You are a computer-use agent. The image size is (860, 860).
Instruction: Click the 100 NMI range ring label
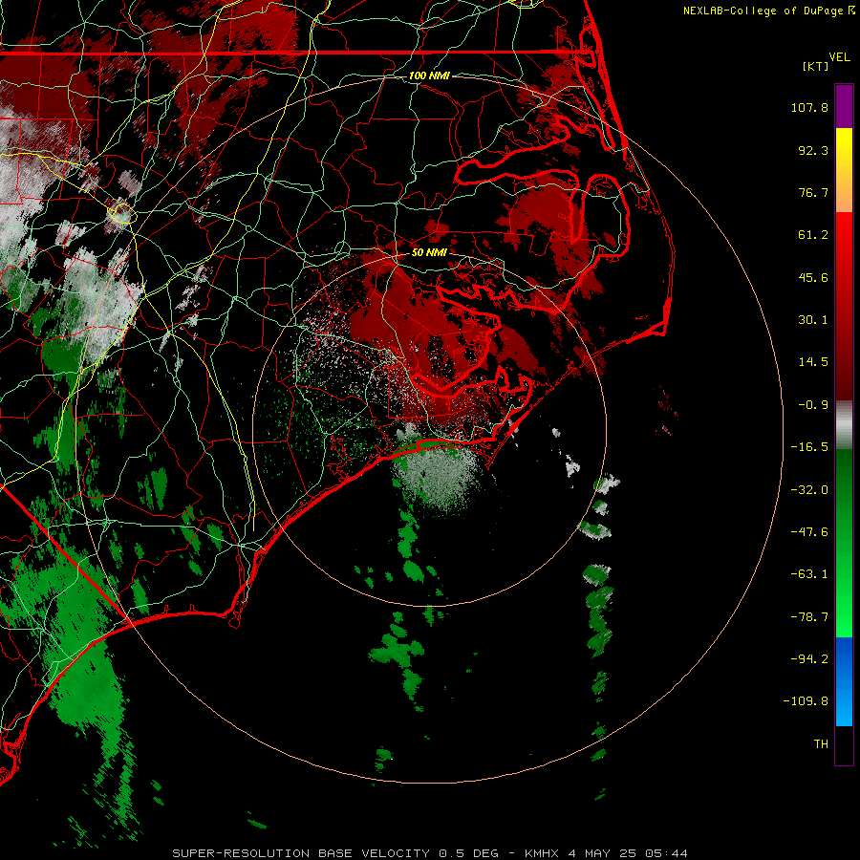[x=429, y=75]
